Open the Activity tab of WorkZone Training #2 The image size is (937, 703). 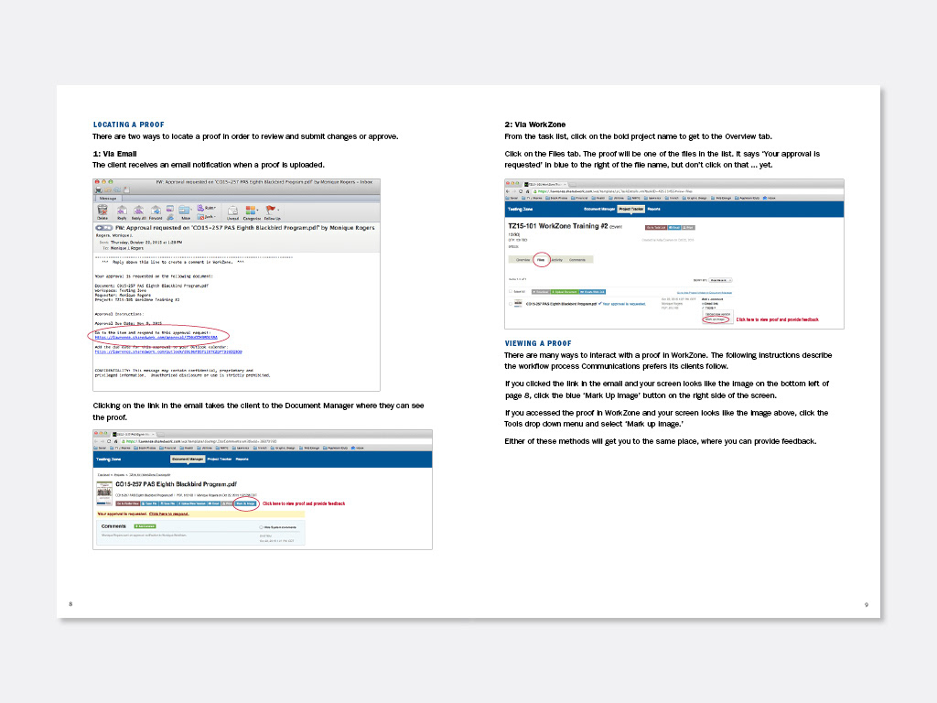(x=557, y=260)
